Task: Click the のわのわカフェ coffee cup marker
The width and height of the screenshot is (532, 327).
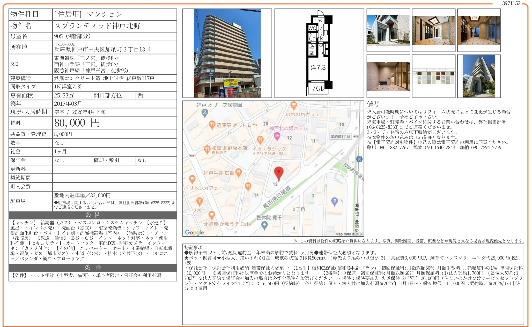Action: (293, 105)
